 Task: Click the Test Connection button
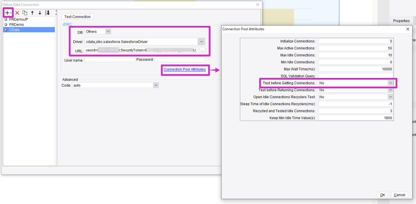[x=77, y=17]
